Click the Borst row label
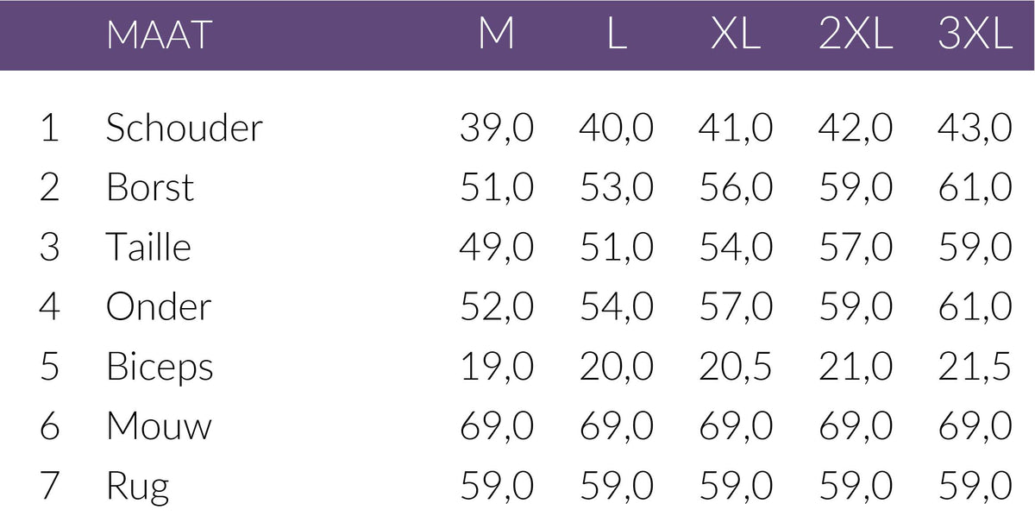 coord(150,188)
